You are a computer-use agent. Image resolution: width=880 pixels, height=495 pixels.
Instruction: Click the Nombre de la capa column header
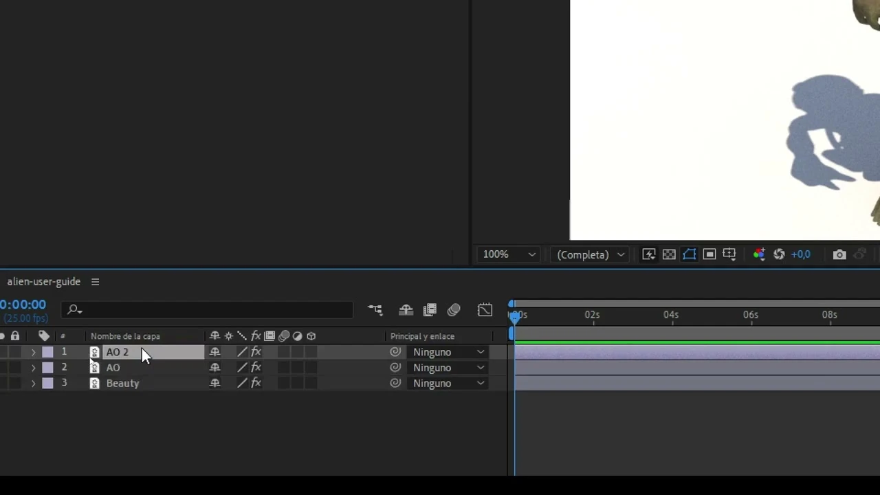click(125, 336)
